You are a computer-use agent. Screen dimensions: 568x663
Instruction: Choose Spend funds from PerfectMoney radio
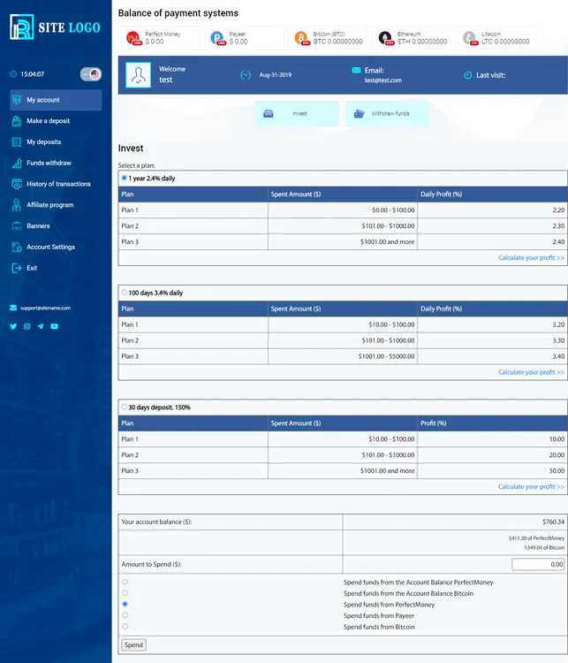click(x=125, y=605)
